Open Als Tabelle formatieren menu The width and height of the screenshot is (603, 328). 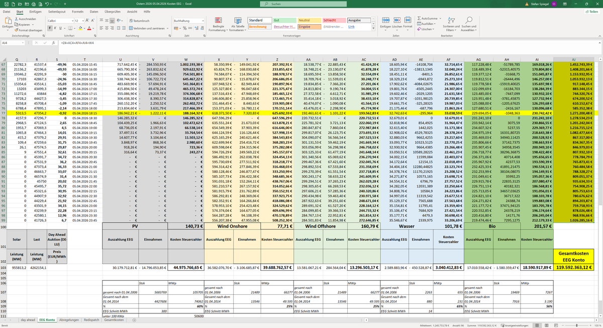[238, 24]
